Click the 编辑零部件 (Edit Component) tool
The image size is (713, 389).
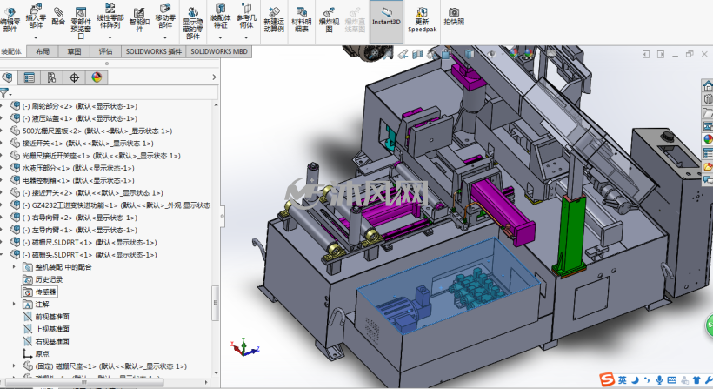point(10,19)
